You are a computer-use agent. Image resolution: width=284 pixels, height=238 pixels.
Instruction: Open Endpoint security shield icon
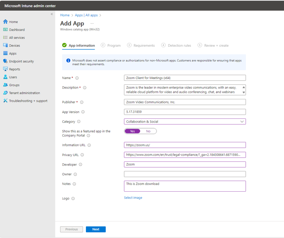tap(5, 61)
